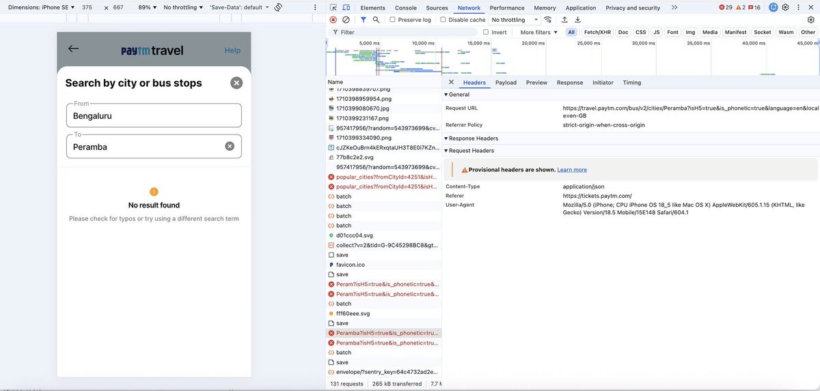
Task: Clear the network log
Action: pos(346,20)
